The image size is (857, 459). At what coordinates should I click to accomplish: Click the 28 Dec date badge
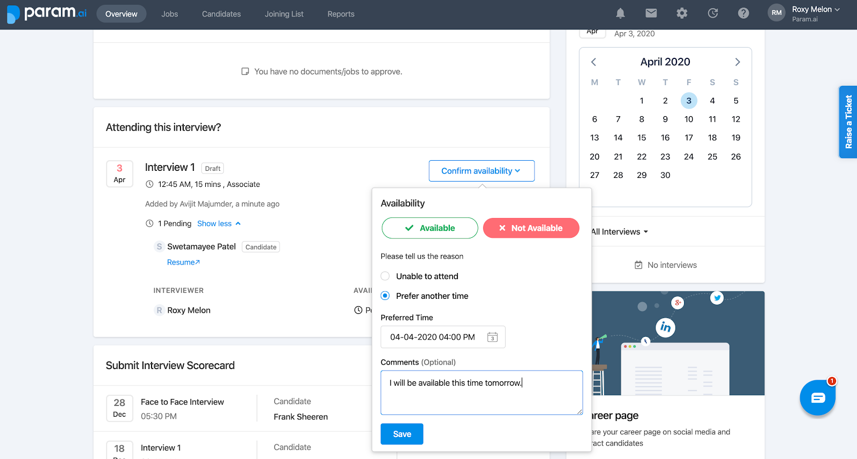click(119, 408)
